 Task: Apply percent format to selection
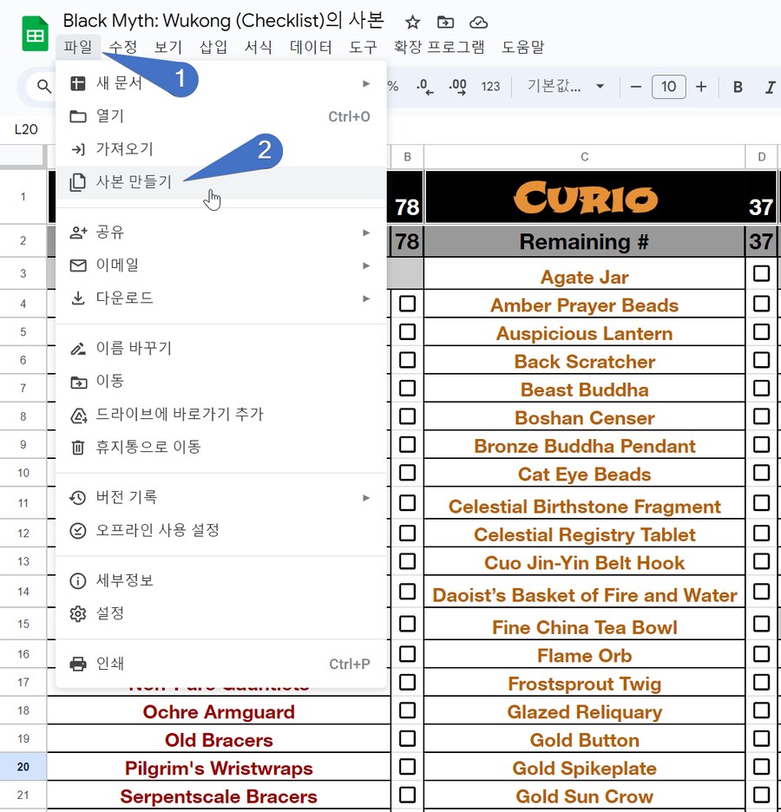tap(392, 88)
